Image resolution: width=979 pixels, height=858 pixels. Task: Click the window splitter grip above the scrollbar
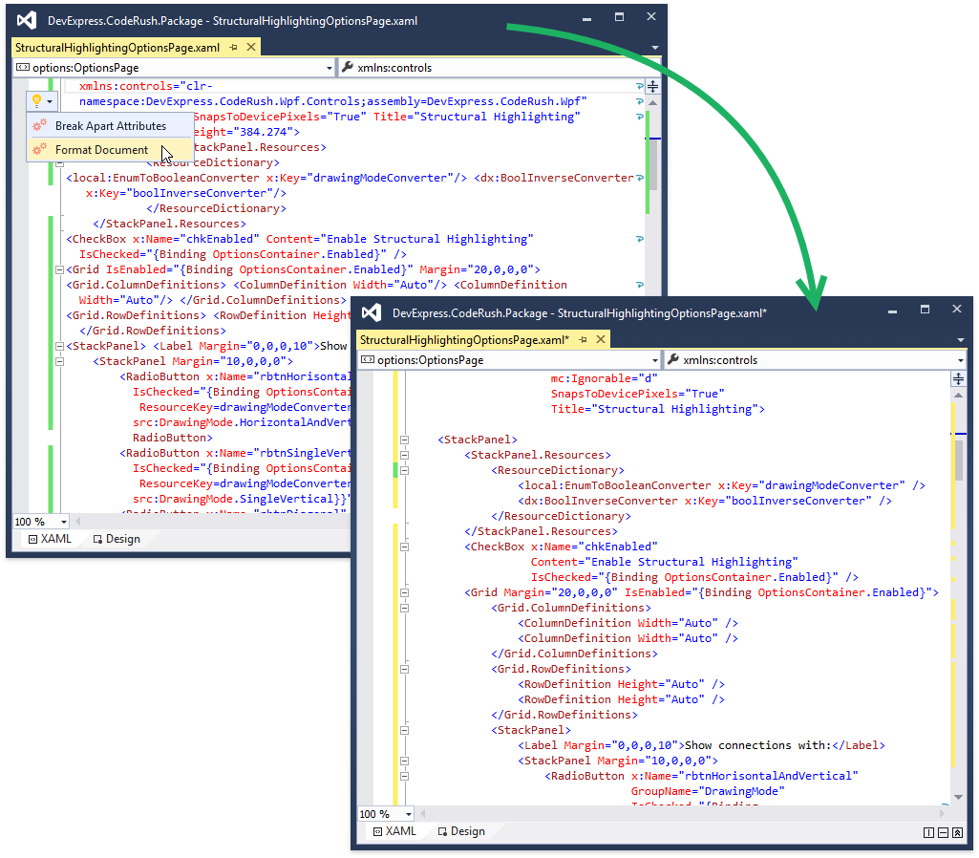tap(958, 379)
